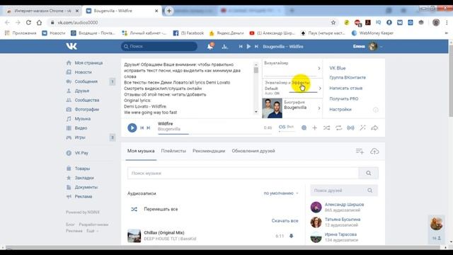This screenshot has height=255, width=453.
Task: Open the notifications bell in VK header
Action: pos(210,46)
